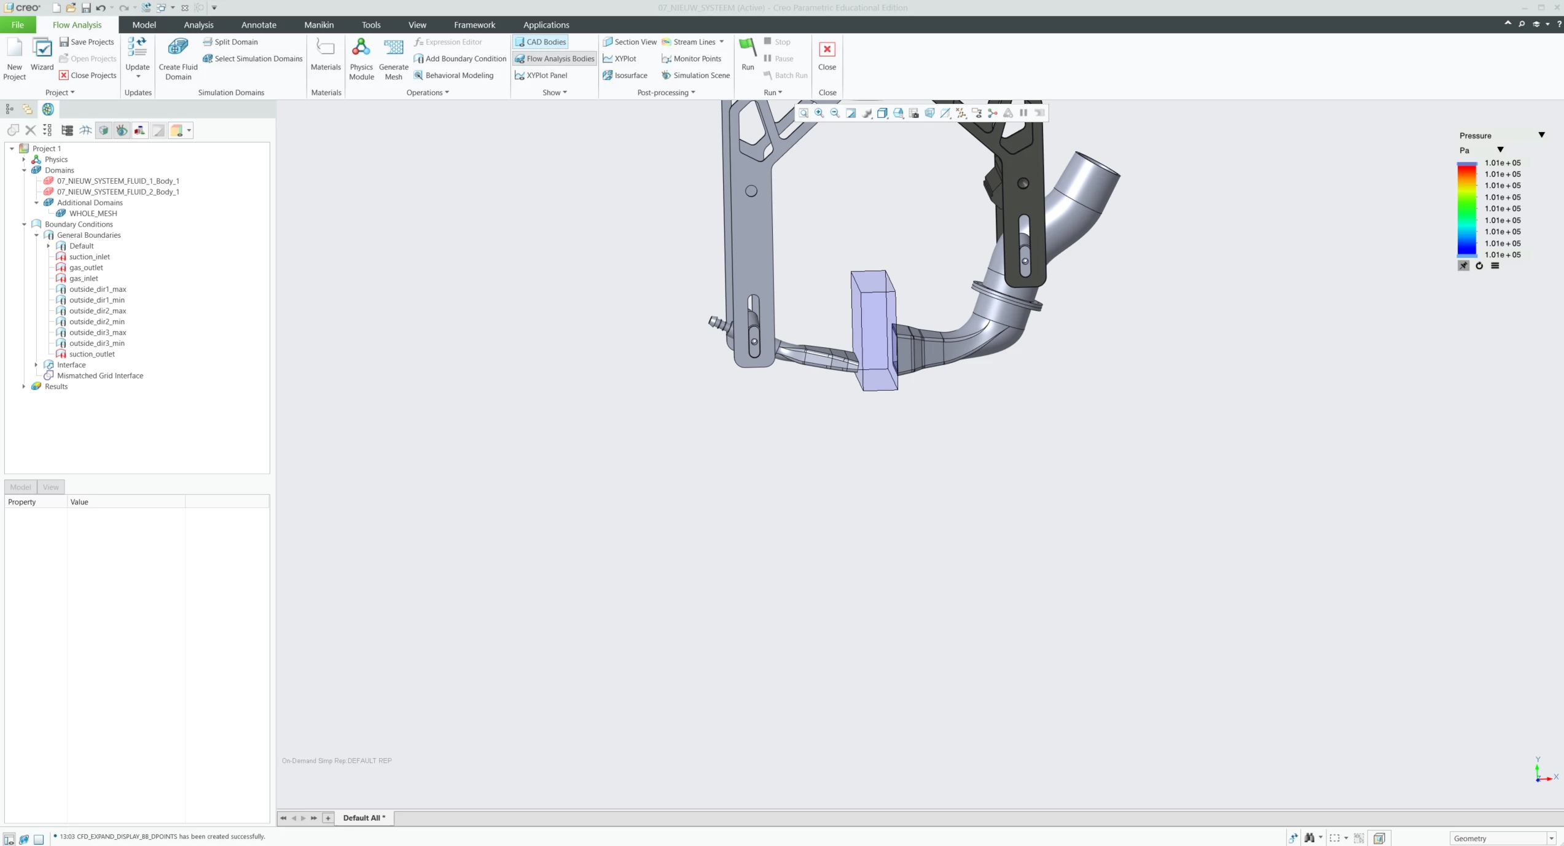The width and height of the screenshot is (1564, 846).
Task: Click Add Boundary Condition button
Action: 459,58
